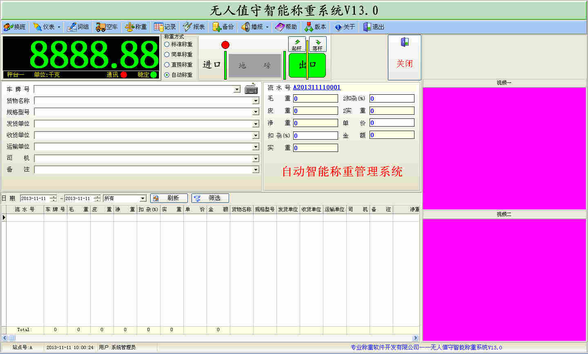Image resolution: width=588 pixels, height=354 pixels.
Task: Open the 记录 records icon
Action: click(159, 27)
